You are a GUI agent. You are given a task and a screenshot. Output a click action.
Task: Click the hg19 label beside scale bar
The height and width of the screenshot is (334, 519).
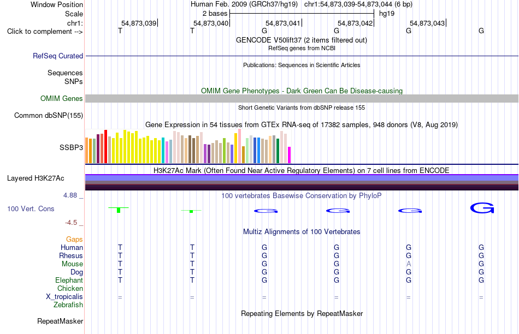pyautogui.click(x=387, y=14)
